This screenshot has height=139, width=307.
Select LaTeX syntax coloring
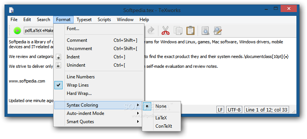pos(161,118)
